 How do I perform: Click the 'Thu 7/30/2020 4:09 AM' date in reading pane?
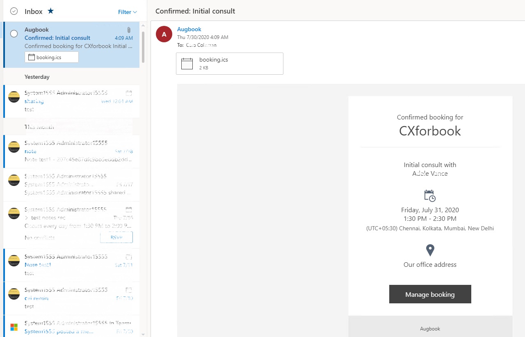(x=203, y=37)
